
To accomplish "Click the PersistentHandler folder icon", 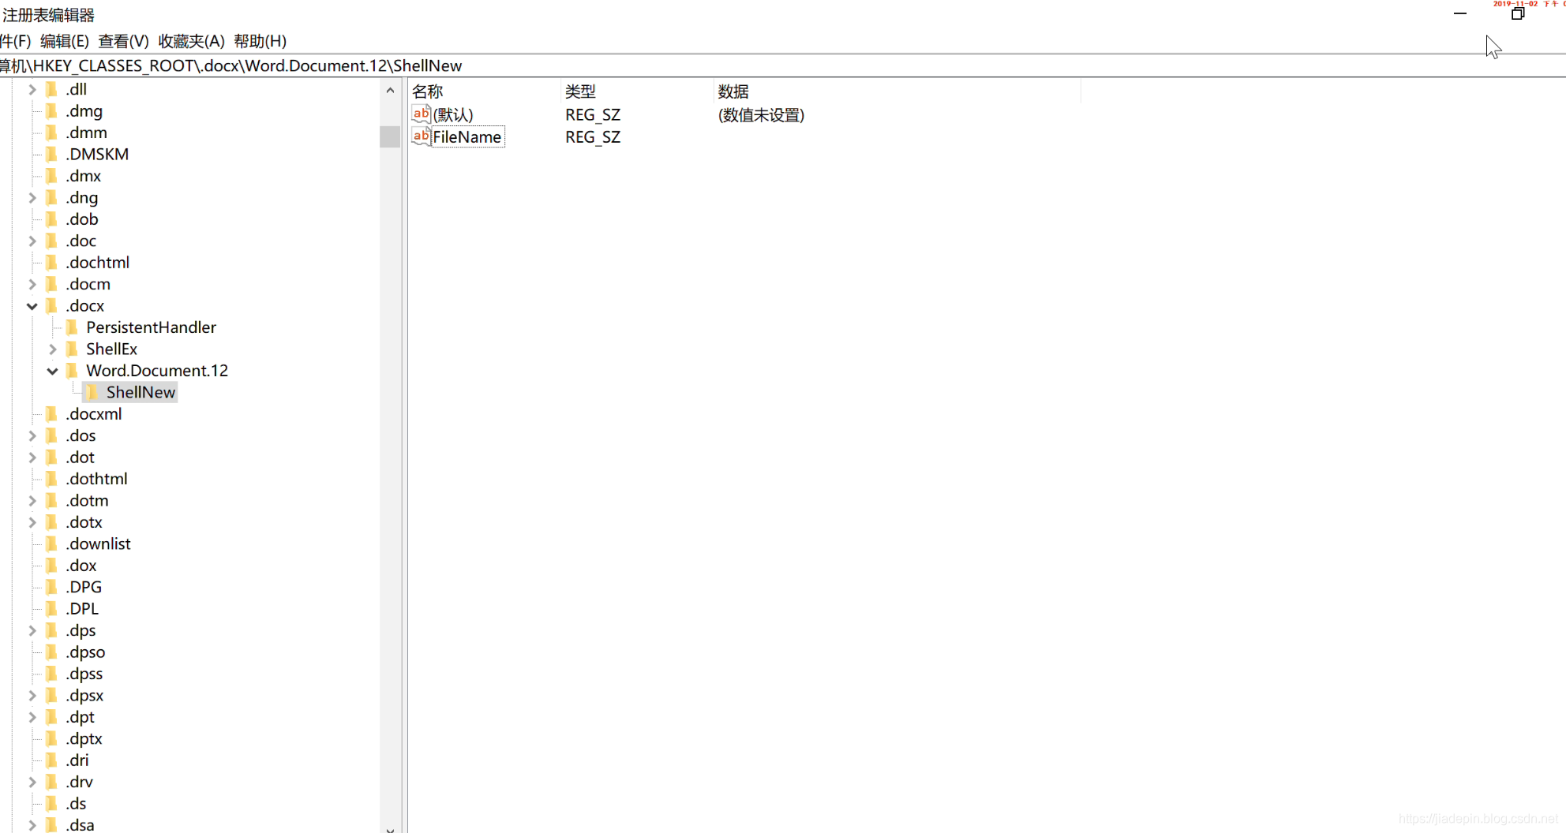I will (x=73, y=327).
